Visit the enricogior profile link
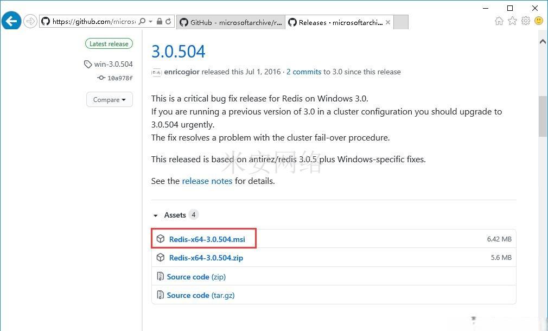548x331 pixels. pos(182,72)
